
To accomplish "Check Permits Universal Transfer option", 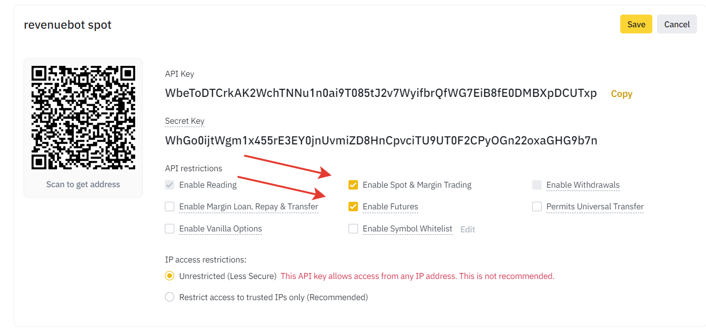I will click(x=537, y=207).
